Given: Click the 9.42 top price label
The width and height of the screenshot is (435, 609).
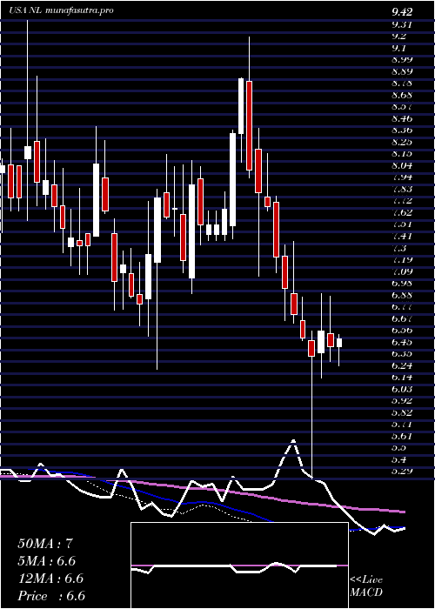Looking at the screenshot, I should [402, 12].
